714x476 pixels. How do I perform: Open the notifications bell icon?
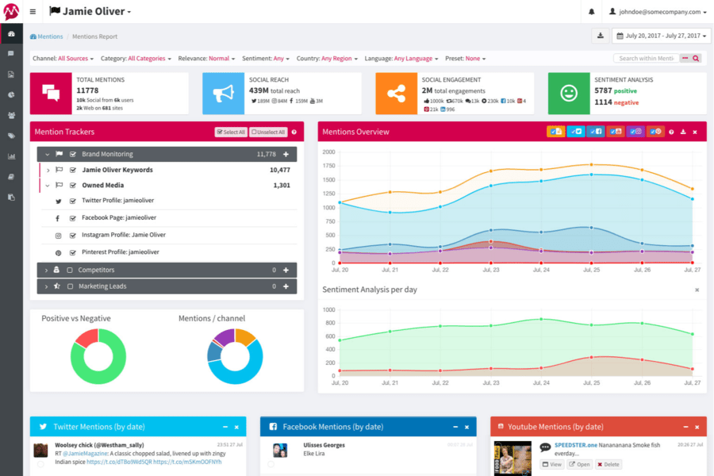[x=592, y=12]
